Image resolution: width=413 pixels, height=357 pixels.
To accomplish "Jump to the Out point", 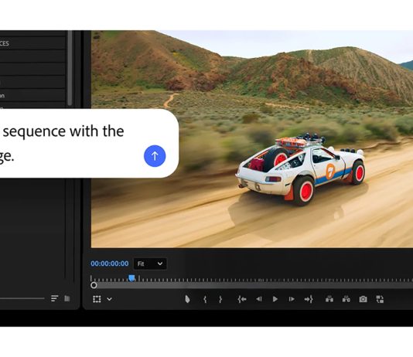I will [309, 299].
